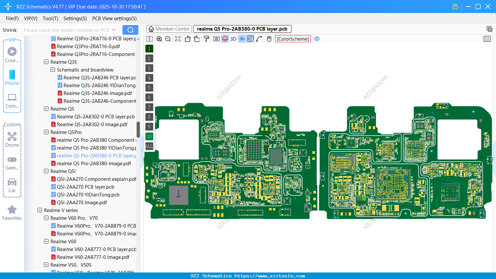Switch to the realme Q5 Pro PCB tab
Screen dimensions: 496x279
242,29
